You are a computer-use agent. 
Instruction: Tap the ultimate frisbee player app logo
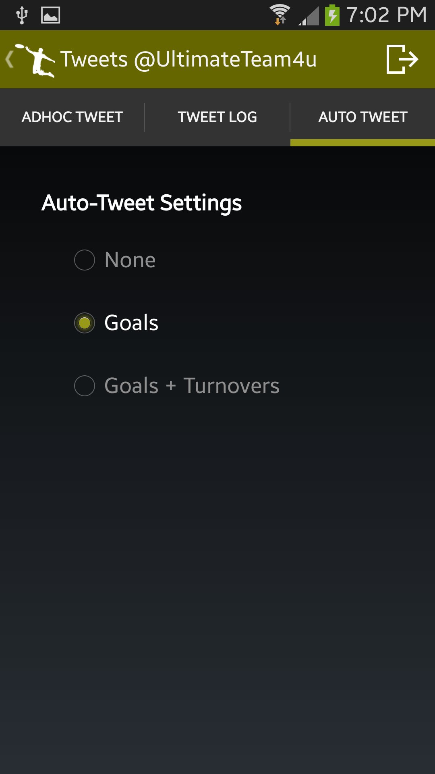click(x=35, y=60)
